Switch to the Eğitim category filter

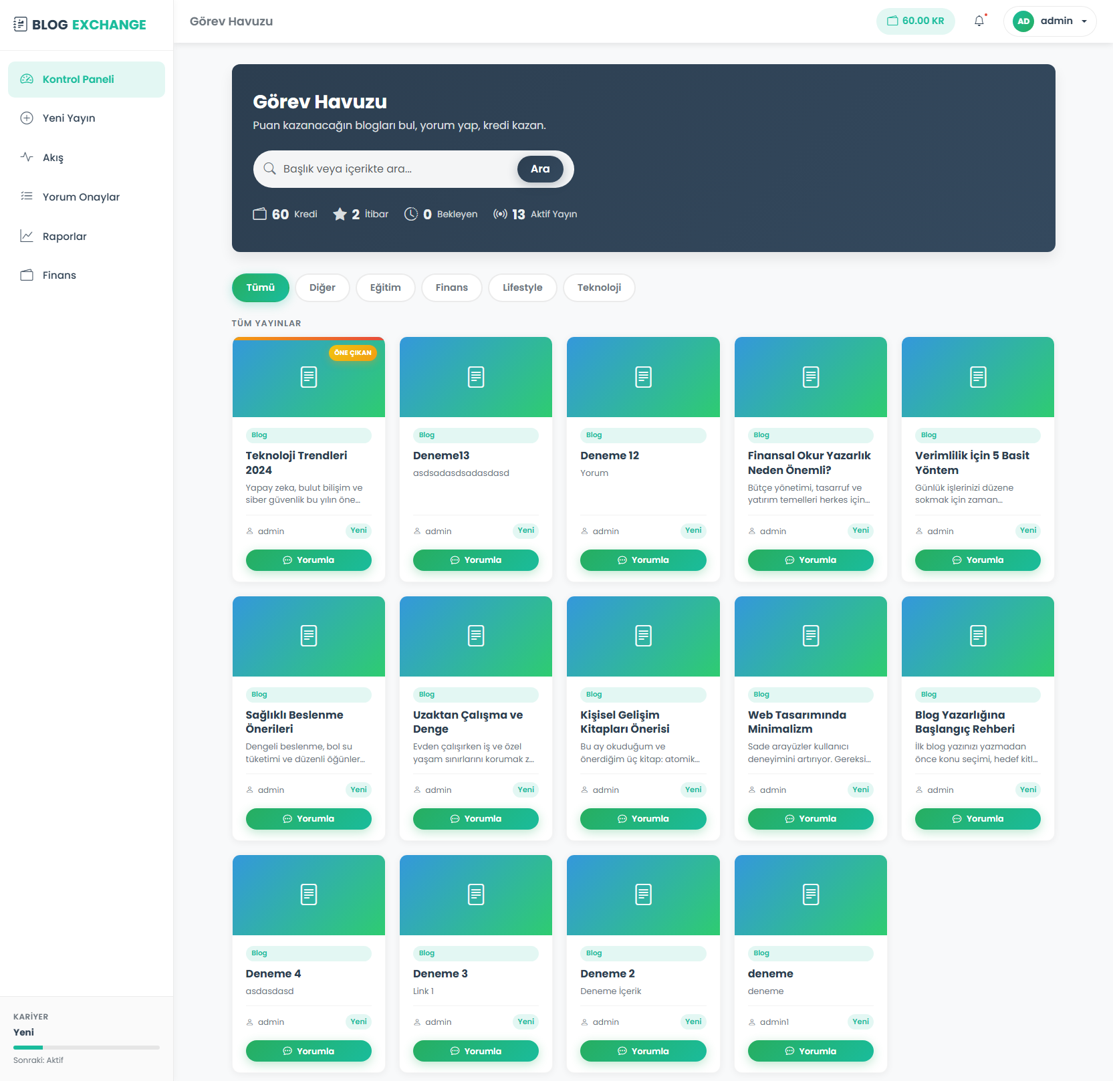[x=385, y=287]
